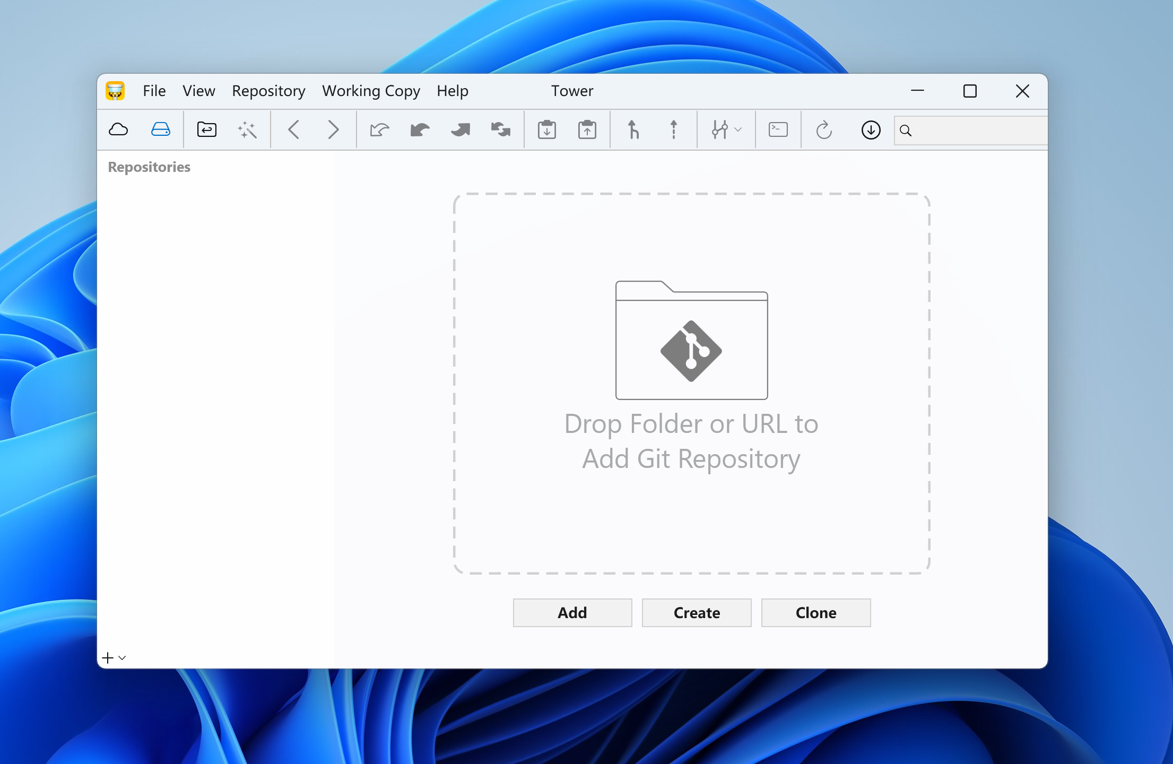Click the Fetch toolbar icon

coord(379,129)
